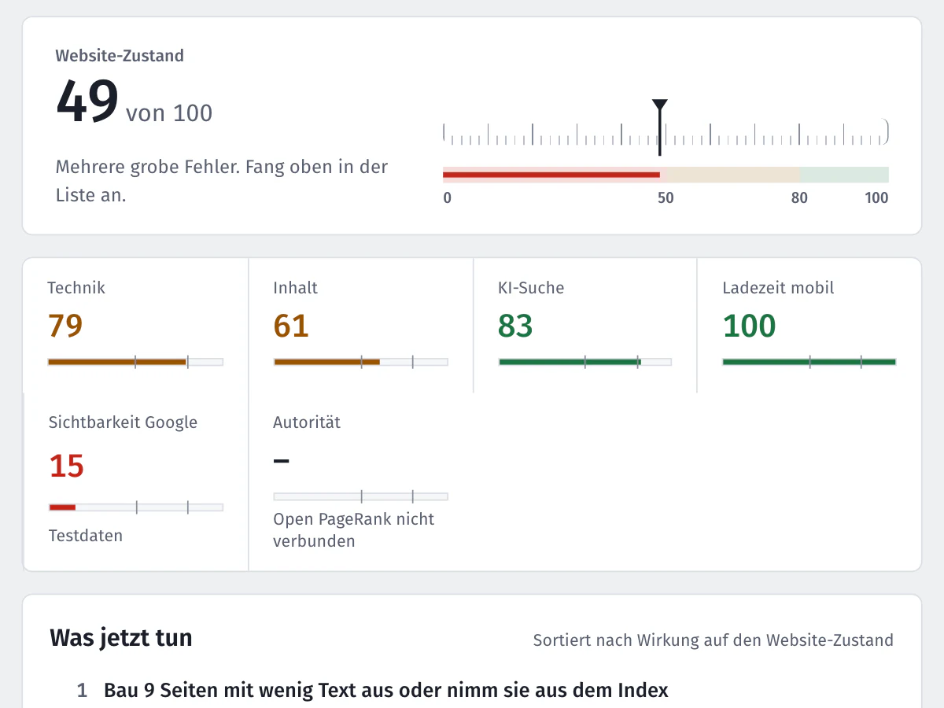Click the Inhalt score bar
The image size is (944, 708).
pos(361,362)
